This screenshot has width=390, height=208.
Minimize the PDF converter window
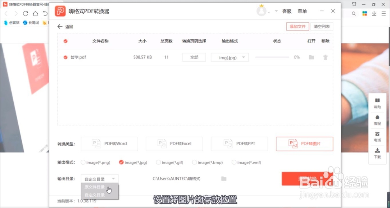click(322, 11)
